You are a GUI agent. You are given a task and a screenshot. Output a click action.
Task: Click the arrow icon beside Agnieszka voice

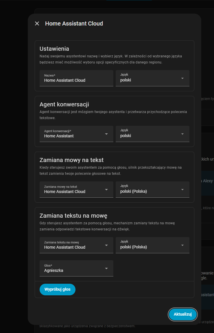106,268
